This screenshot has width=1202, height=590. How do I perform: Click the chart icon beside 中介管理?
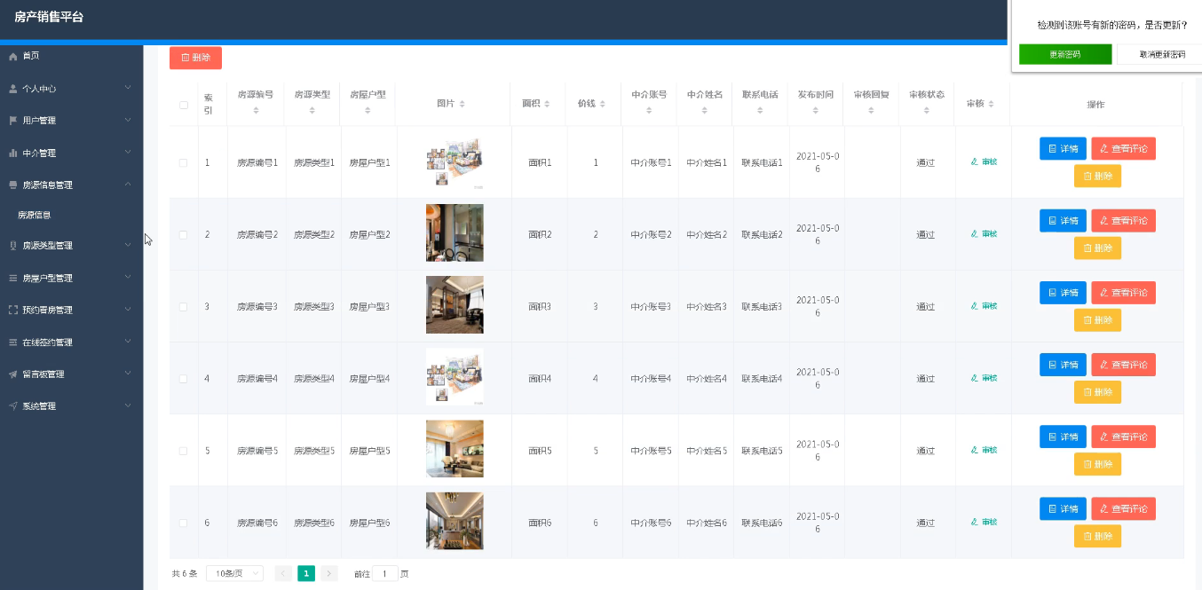tap(13, 153)
